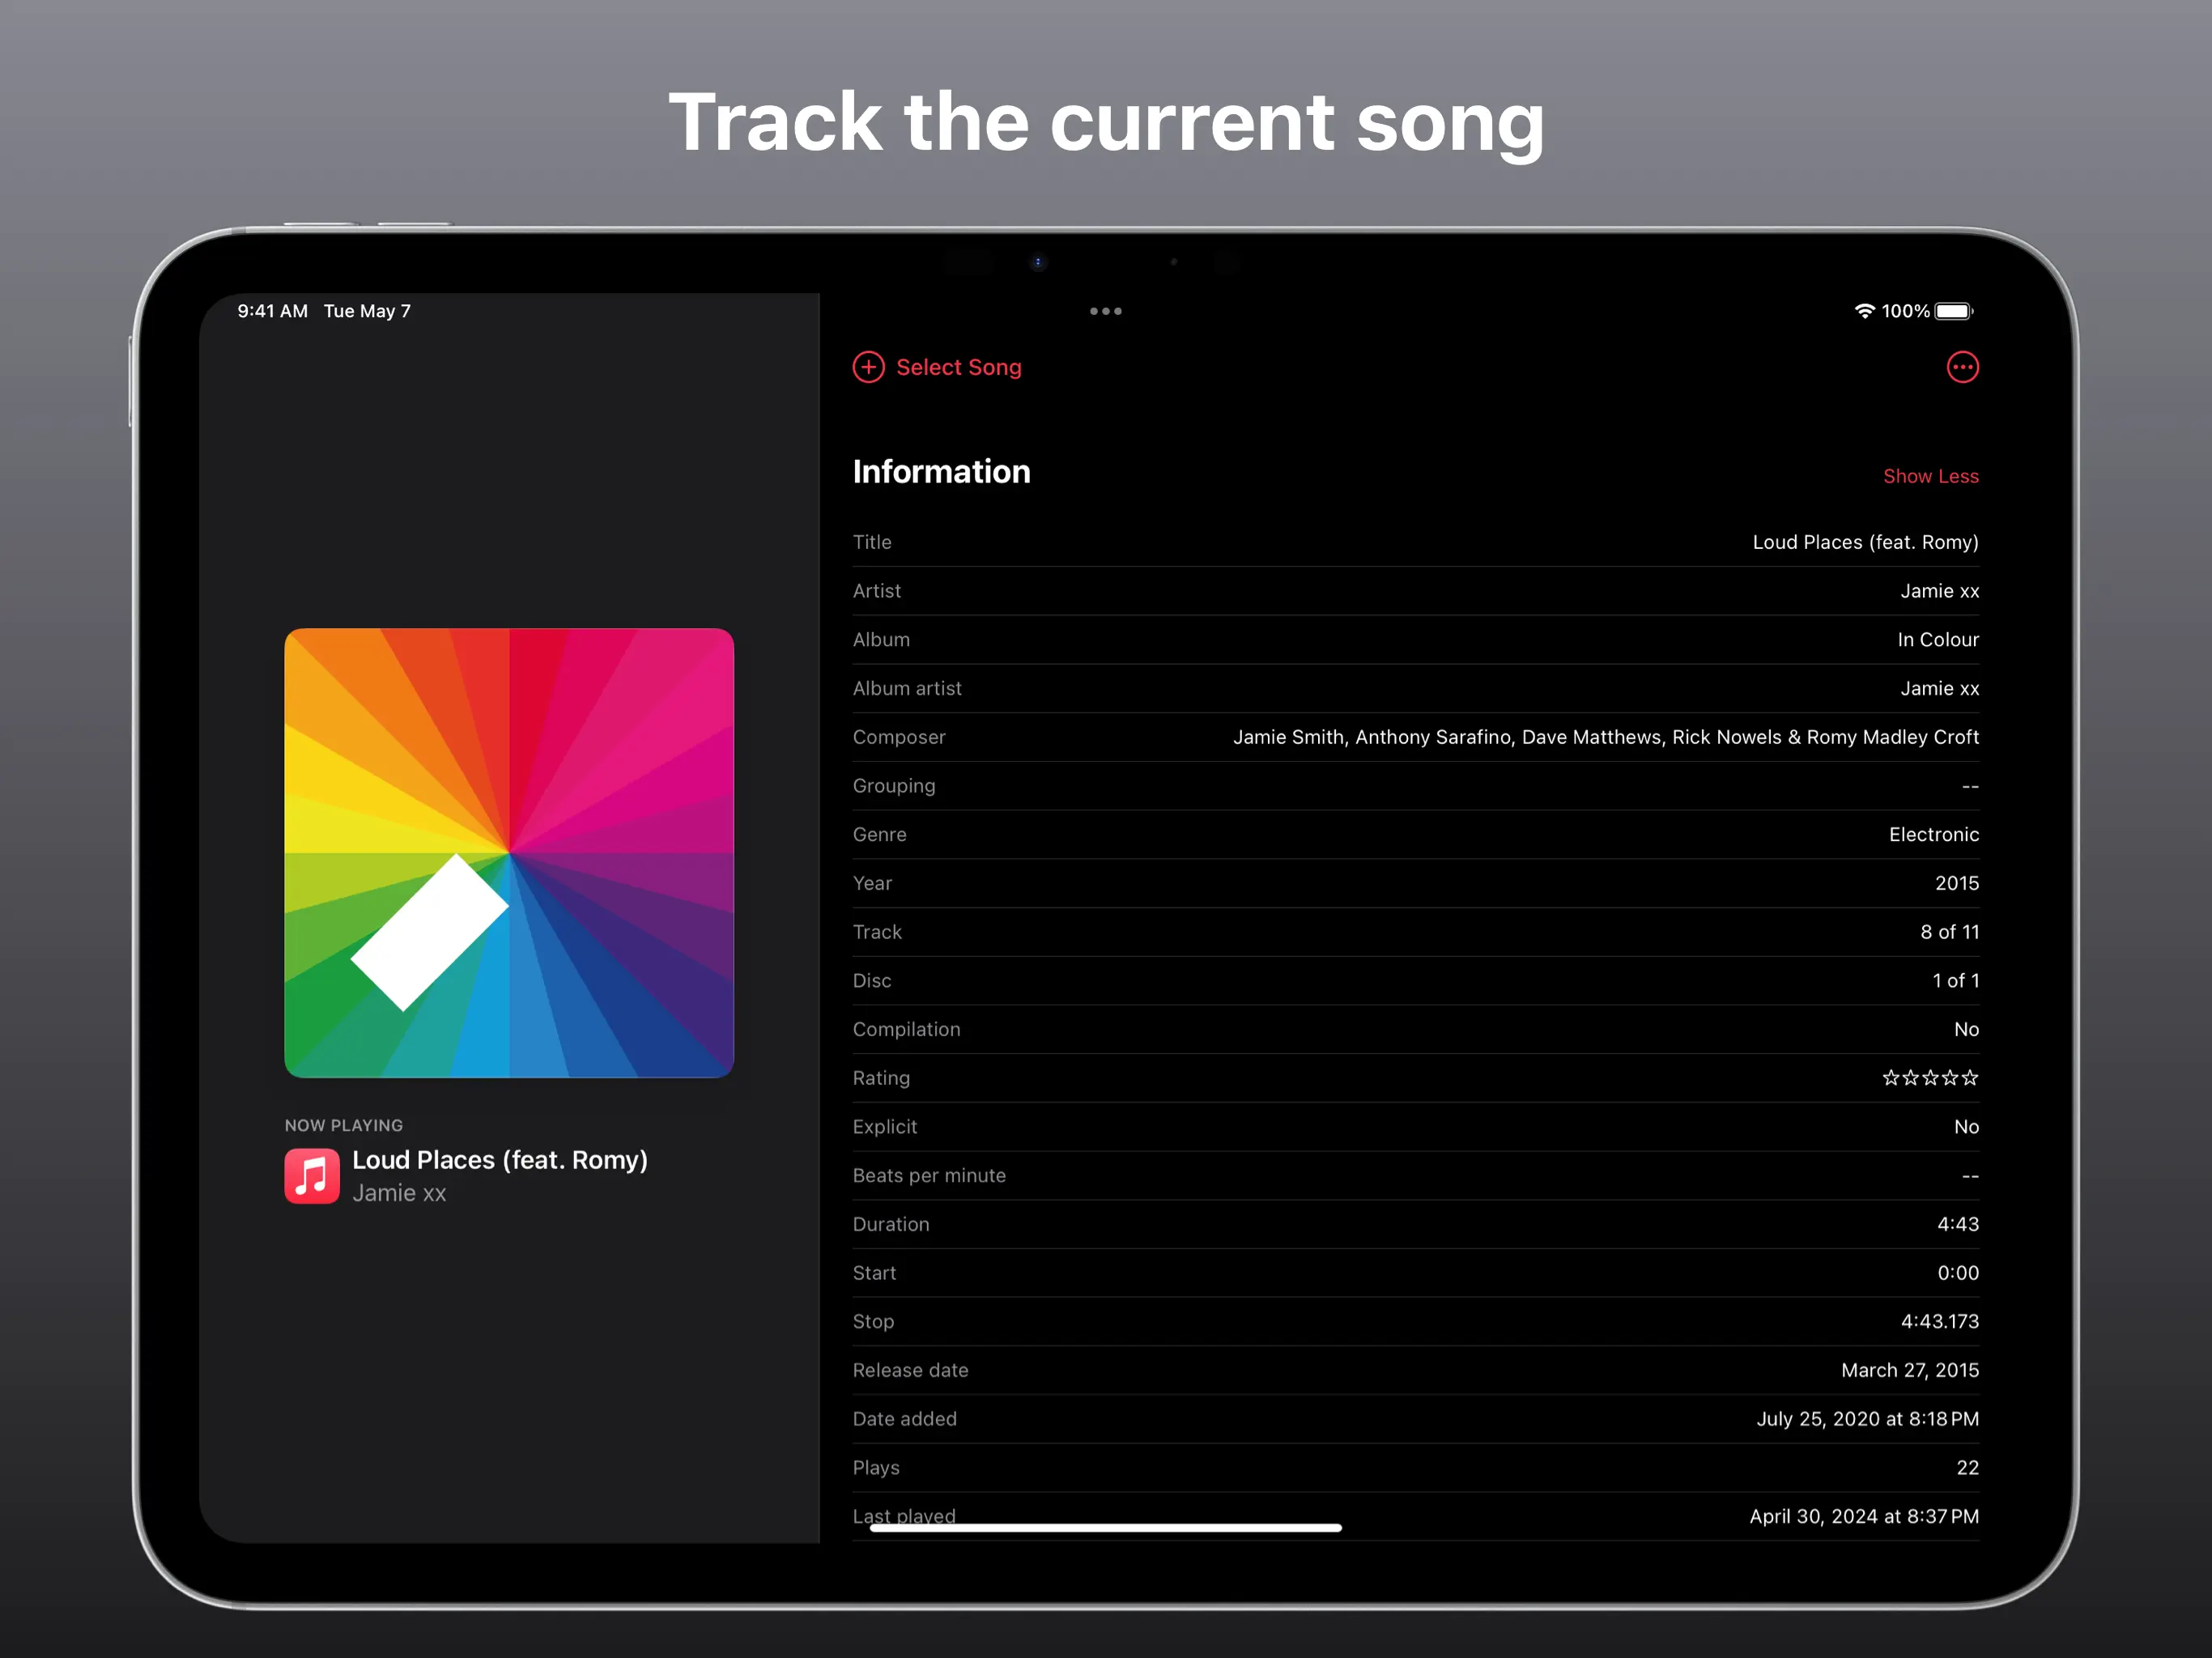Tap the three-dot multitasking indicator at top
Screen dimensions: 2212x1658
1105,311
